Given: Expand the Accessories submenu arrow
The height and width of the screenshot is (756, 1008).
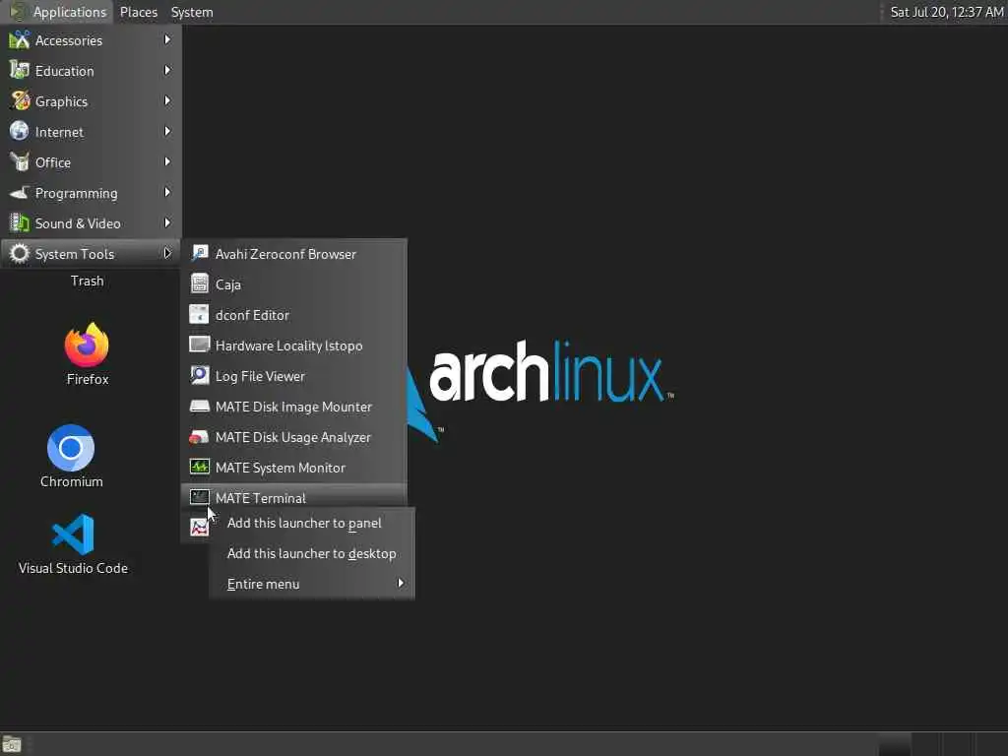Looking at the screenshot, I should point(167,39).
